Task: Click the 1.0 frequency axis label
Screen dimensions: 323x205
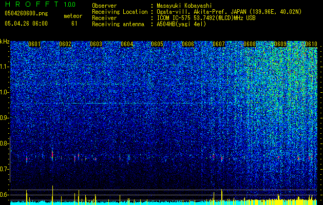Action: pyautogui.click(x=4, y=92)
